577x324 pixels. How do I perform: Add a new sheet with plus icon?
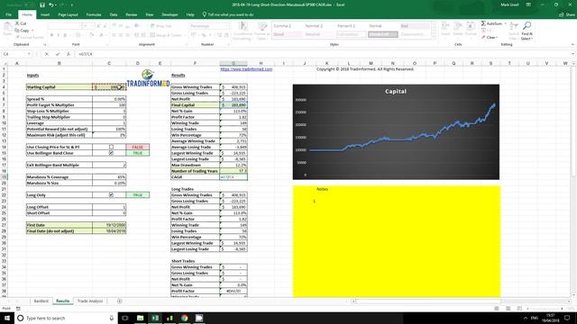119,301
